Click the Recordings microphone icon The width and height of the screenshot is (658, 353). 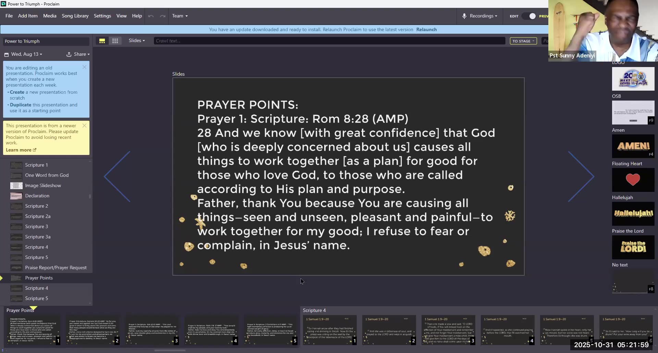coord(464,16)
